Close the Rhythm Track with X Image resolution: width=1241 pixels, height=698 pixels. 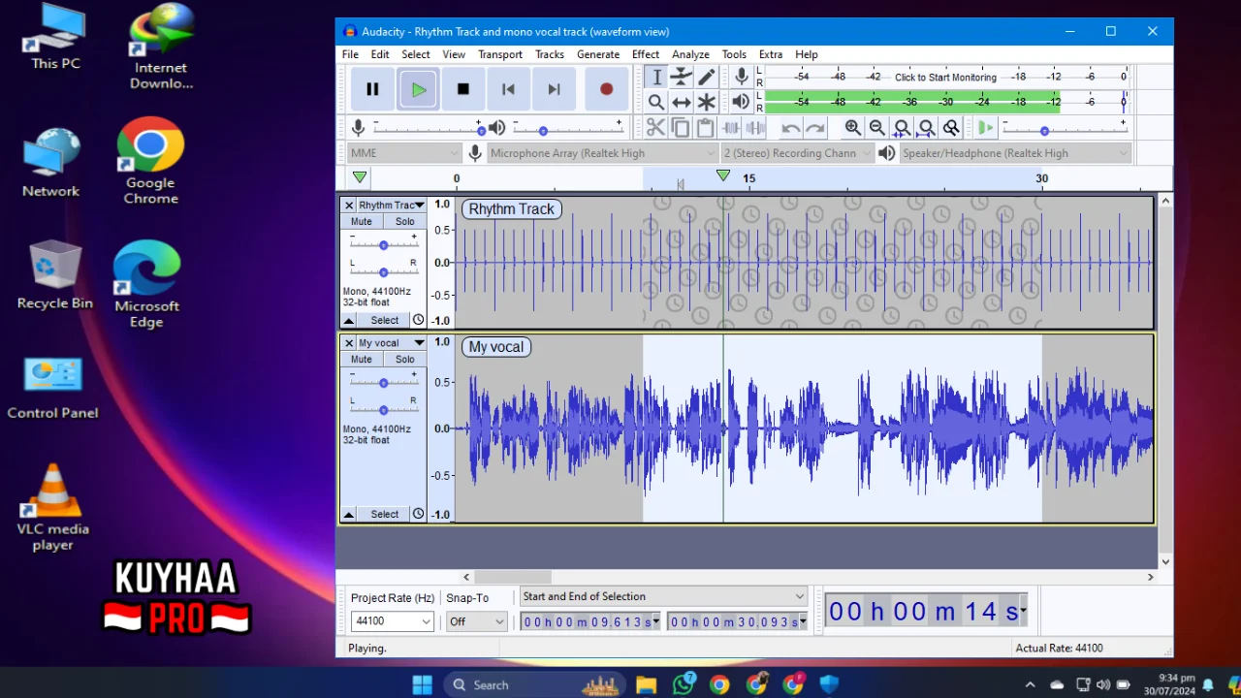pos(349,206)
